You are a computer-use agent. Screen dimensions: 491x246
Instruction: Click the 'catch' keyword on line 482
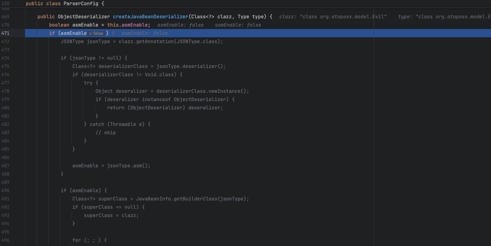pyautogui.click(x=97, y=124)
